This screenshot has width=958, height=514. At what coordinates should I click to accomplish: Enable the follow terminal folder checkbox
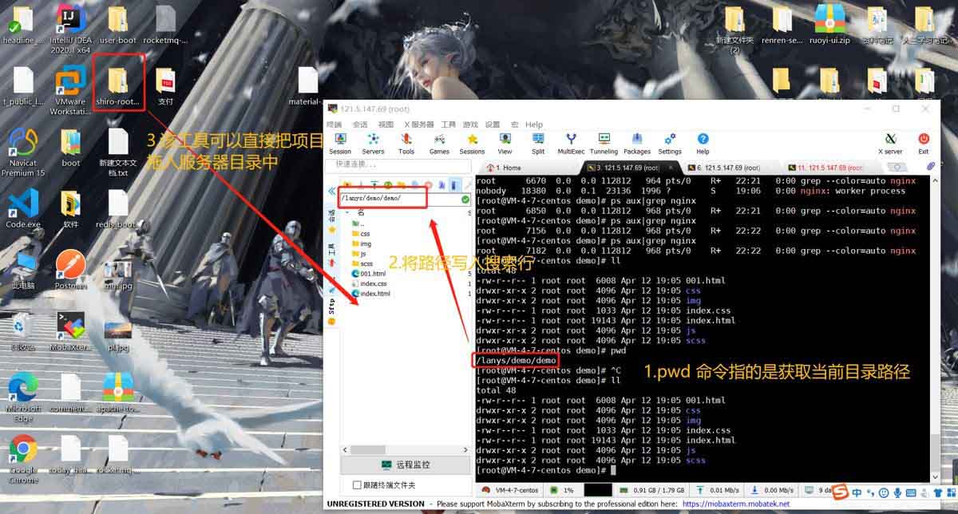[357, 485]
